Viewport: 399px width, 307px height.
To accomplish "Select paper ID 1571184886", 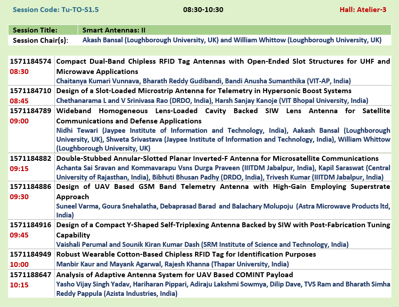I will point(31,187).
